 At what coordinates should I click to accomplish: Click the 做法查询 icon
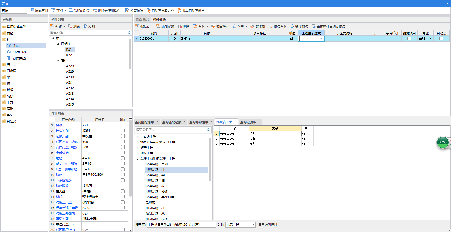tap(271, 26)
